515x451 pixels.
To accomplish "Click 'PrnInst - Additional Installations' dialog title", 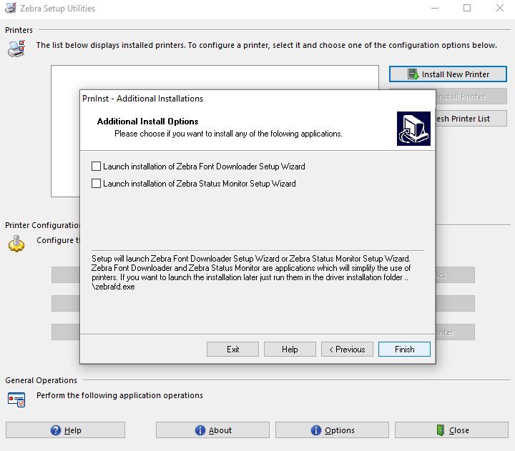I will [x=143, y=99].
